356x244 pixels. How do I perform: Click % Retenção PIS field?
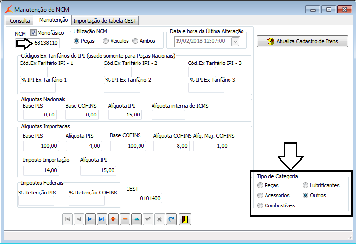pos(37,201)
